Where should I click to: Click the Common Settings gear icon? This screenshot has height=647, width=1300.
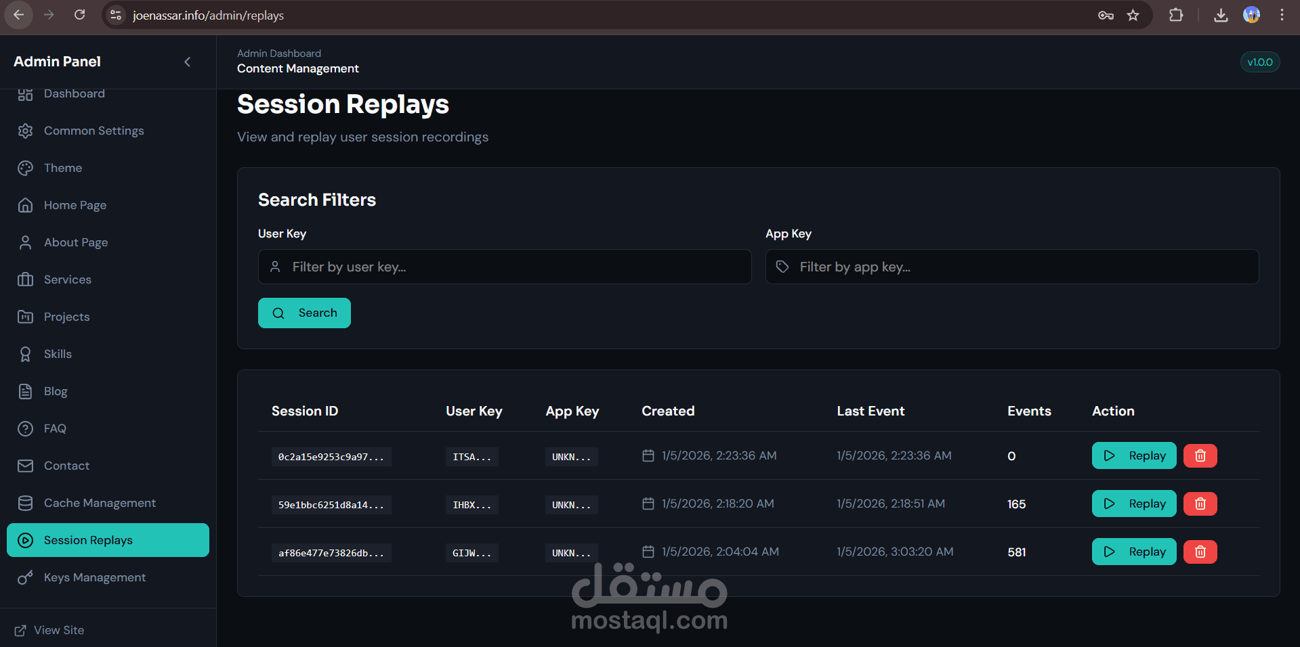tap(25, 131)
